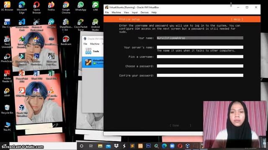Open the This PC desktop icon
The width and height of the screenshot is (268, 150).
[7, 127]
